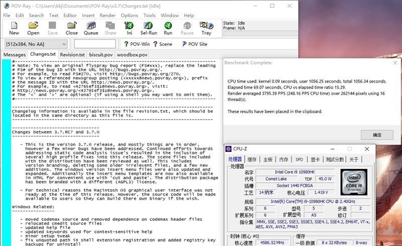Open the Text menu
Viewport: 402px width, 246px height.
(x=54, y=16)
